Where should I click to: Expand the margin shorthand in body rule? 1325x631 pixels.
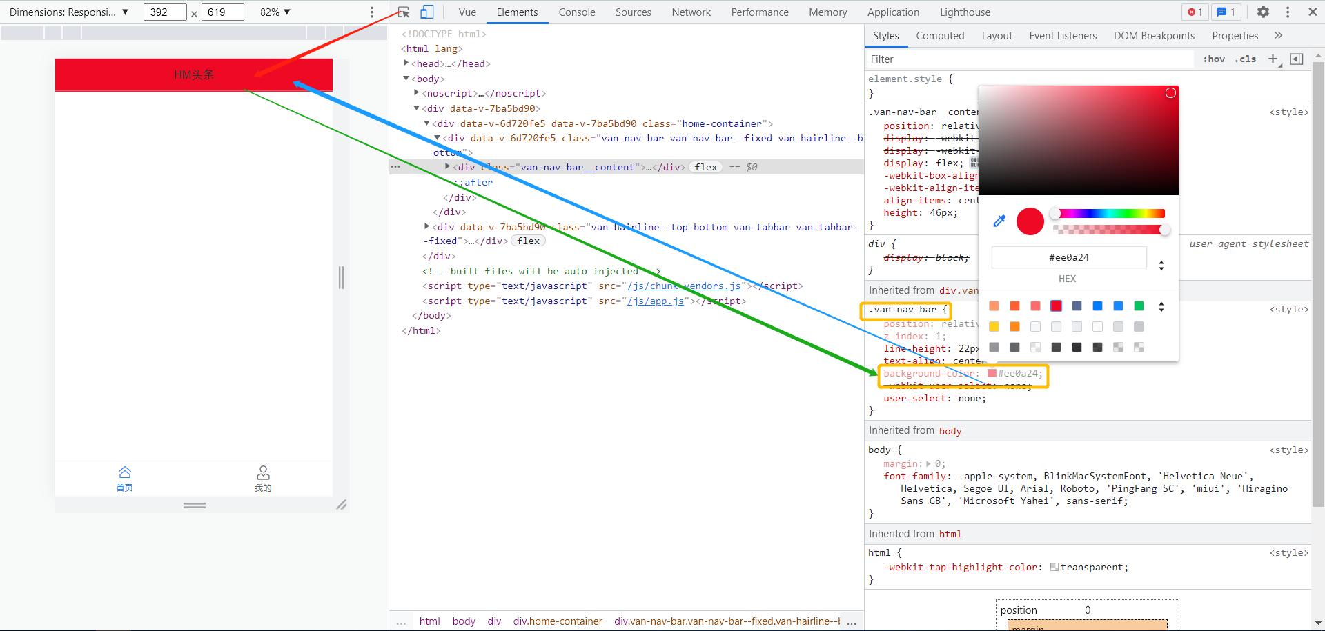point(928,464)
